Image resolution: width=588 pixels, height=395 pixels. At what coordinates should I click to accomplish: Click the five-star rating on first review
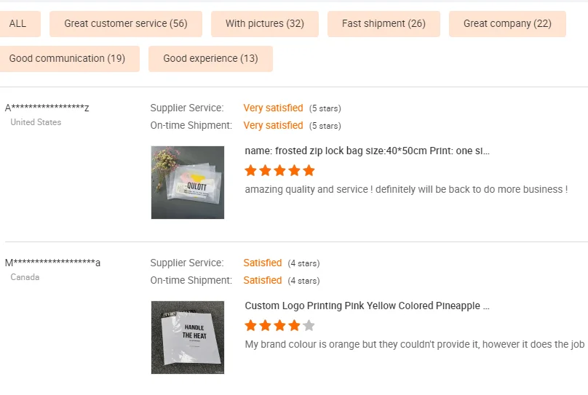pos(280,171)
